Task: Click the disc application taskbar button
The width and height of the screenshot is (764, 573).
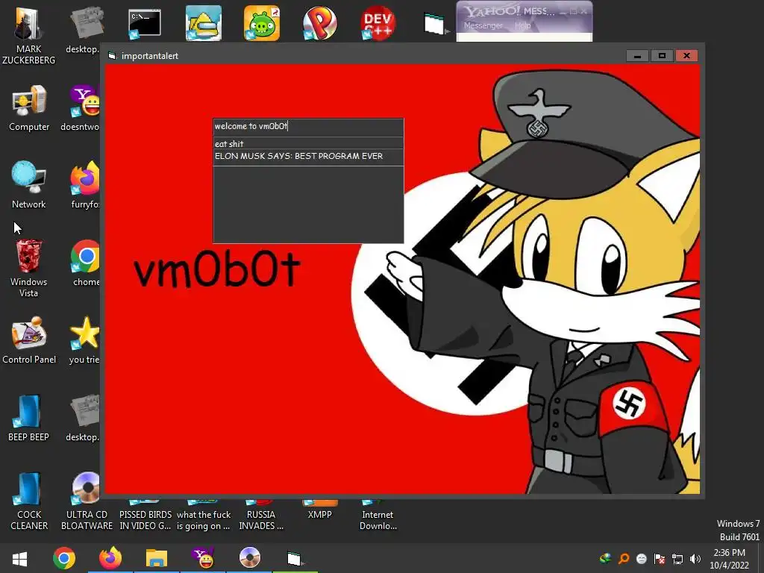Action: (x=249, y=558)
